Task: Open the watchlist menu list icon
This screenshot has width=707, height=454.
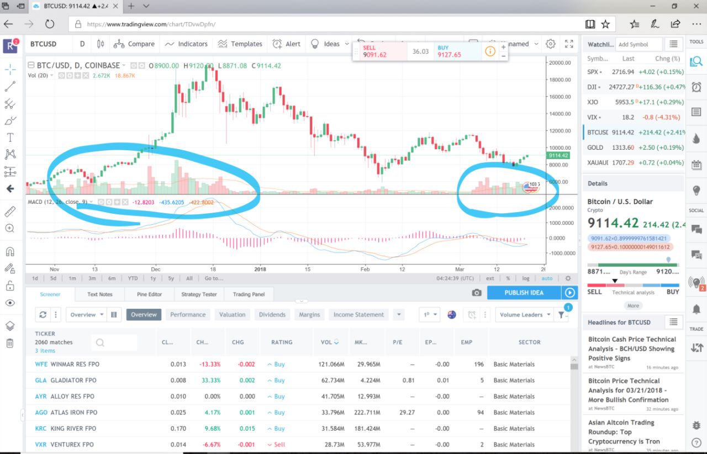Action: pyautogui.click(x=673, y=44)
